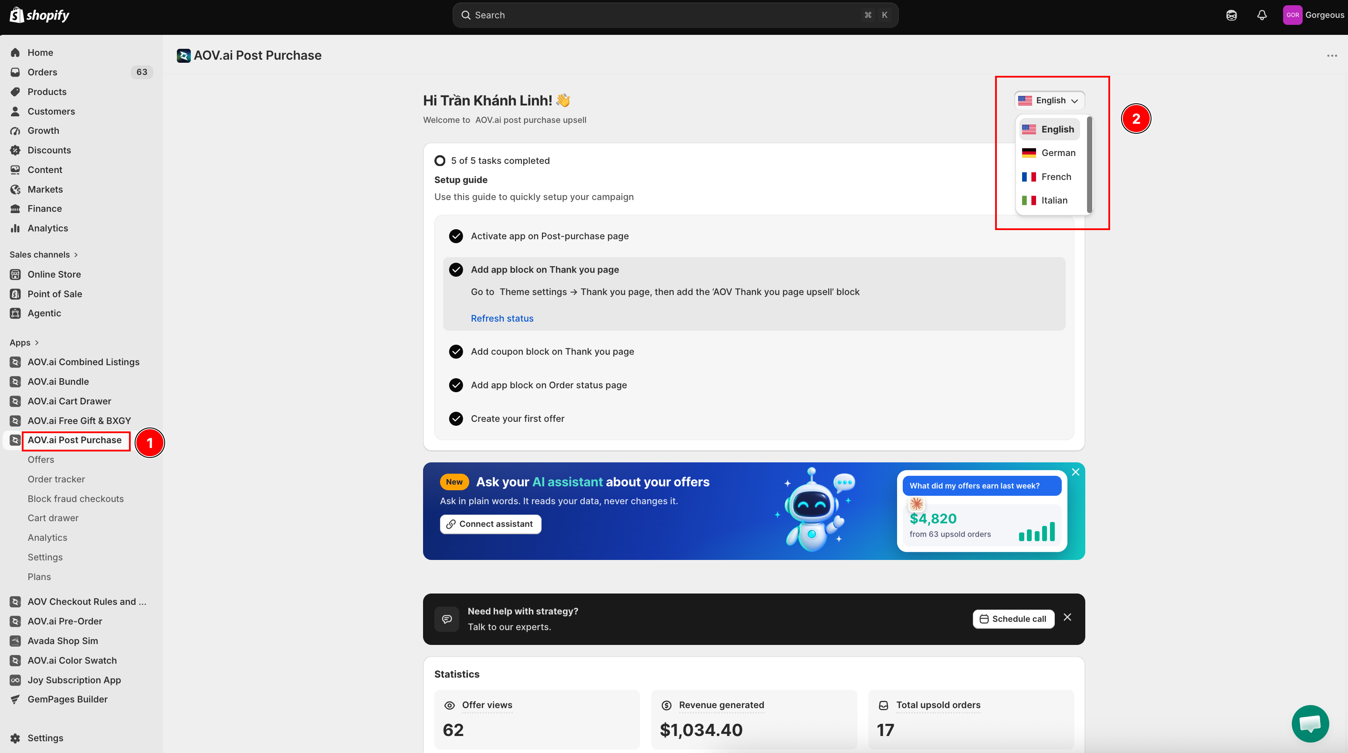1348x753 pixels.
Task: Open the Sidekick assistant icon in top bar
Action: pyautogui.click(x=1231, y=15)
